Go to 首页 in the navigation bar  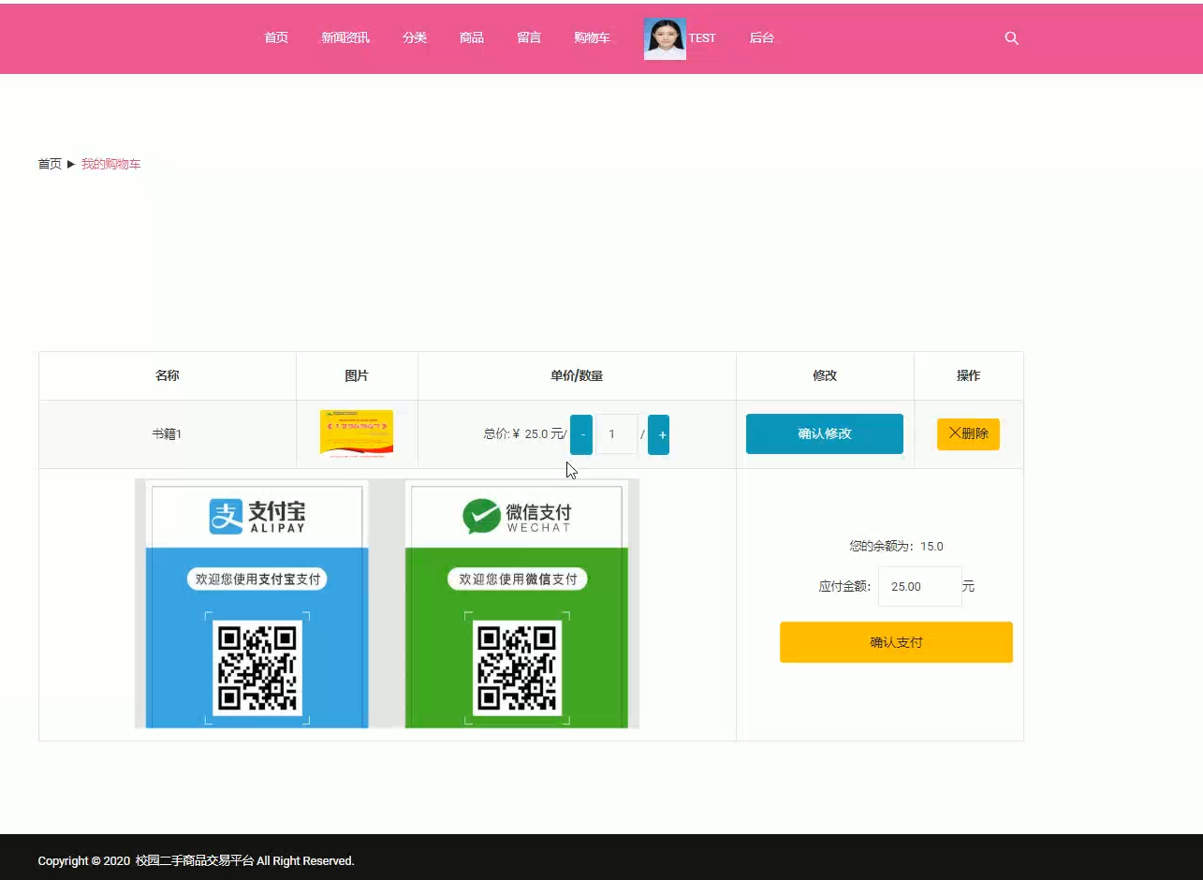coord(276,38)
